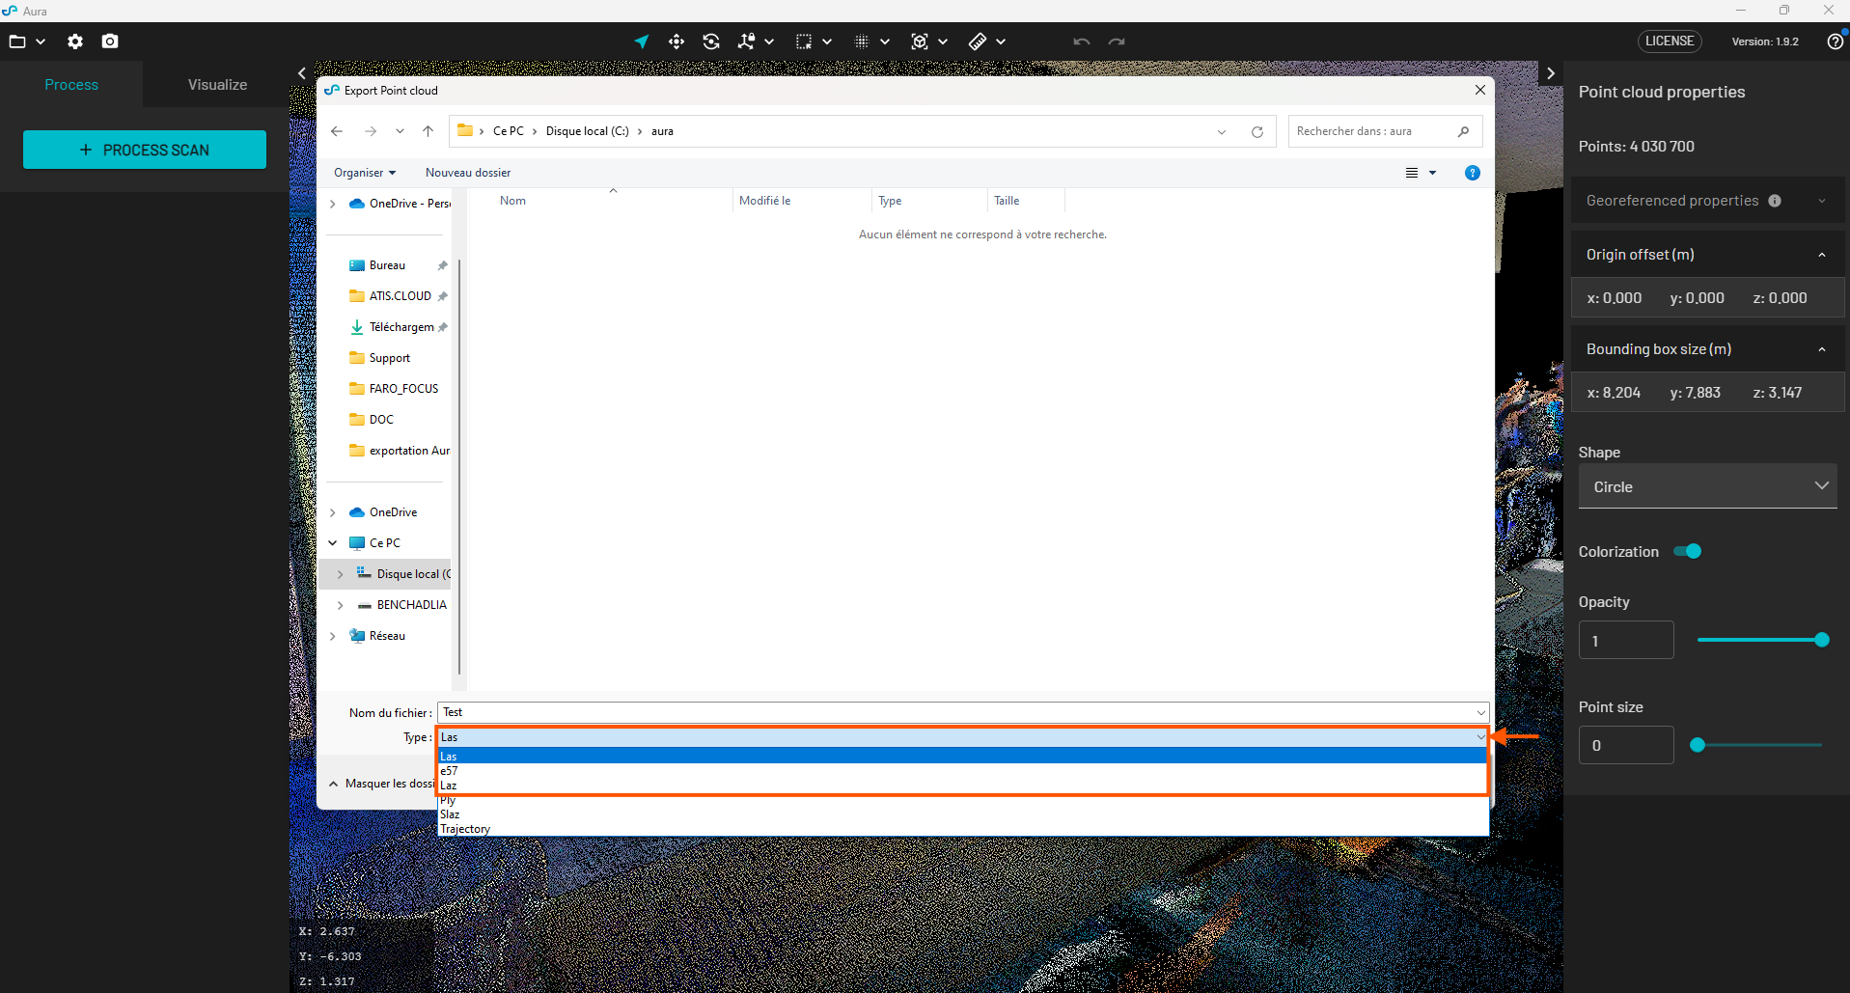Click the rotate view icon
This screenshot has width=1850, height=993.
click(711, 41)
